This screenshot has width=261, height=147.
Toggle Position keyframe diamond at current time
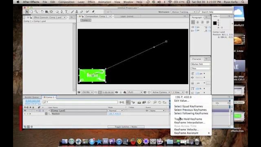click(x=28, y=114)
